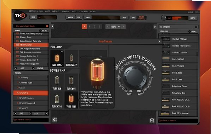Toggle the Tuner
211x134 pixels.
[x=88, y=17]
